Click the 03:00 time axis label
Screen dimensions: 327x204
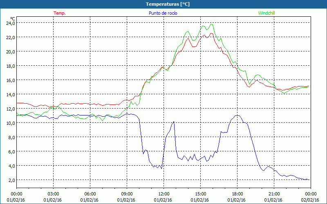54,194
